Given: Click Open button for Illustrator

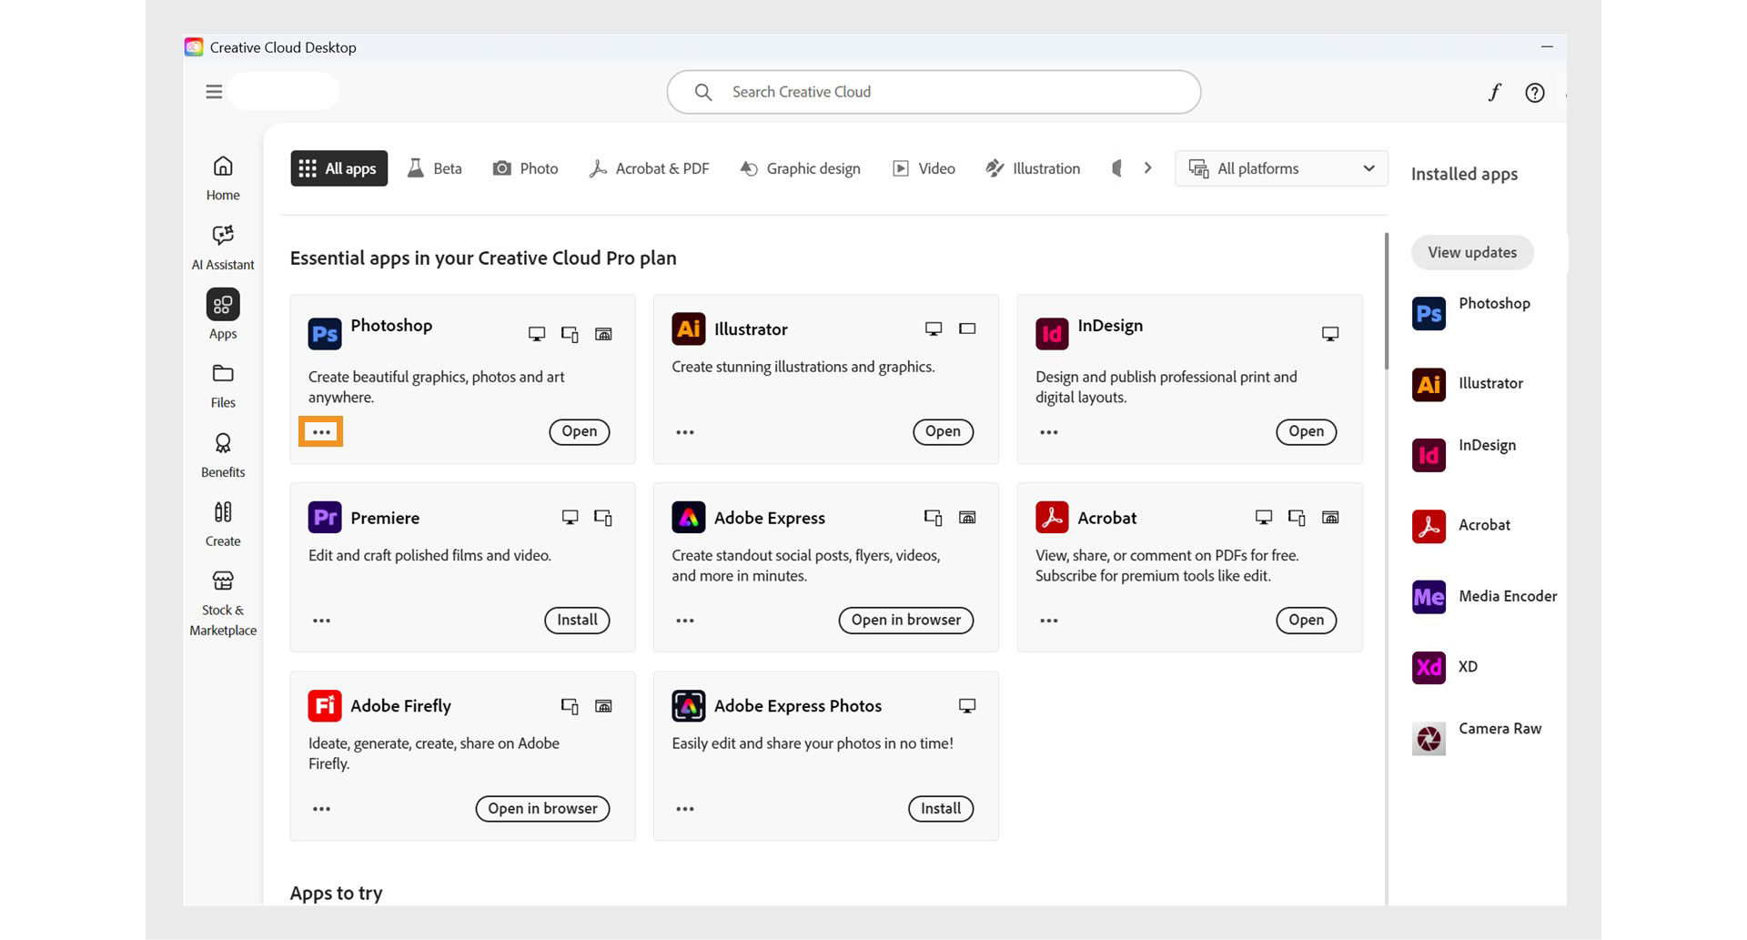Looking at the screenshot, I should (943, 431).
